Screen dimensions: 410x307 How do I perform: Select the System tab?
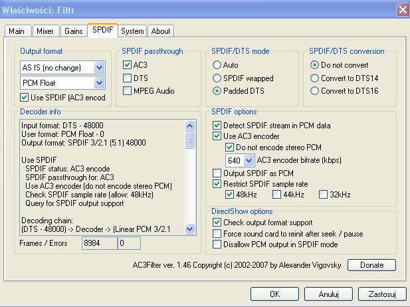[132, 31]
